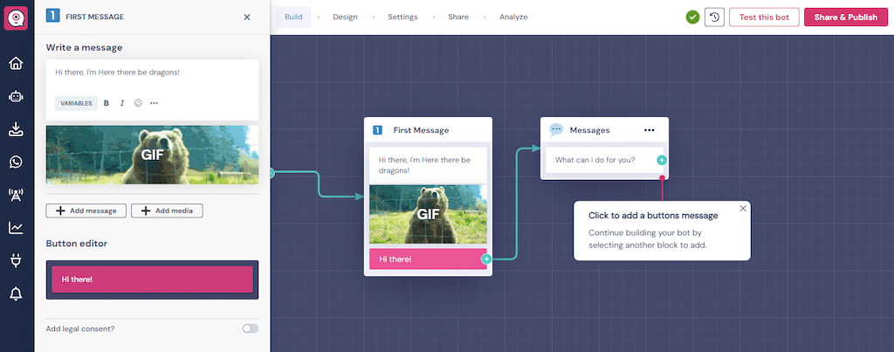Dismiss the buttons message tooltip

(743, 208)
